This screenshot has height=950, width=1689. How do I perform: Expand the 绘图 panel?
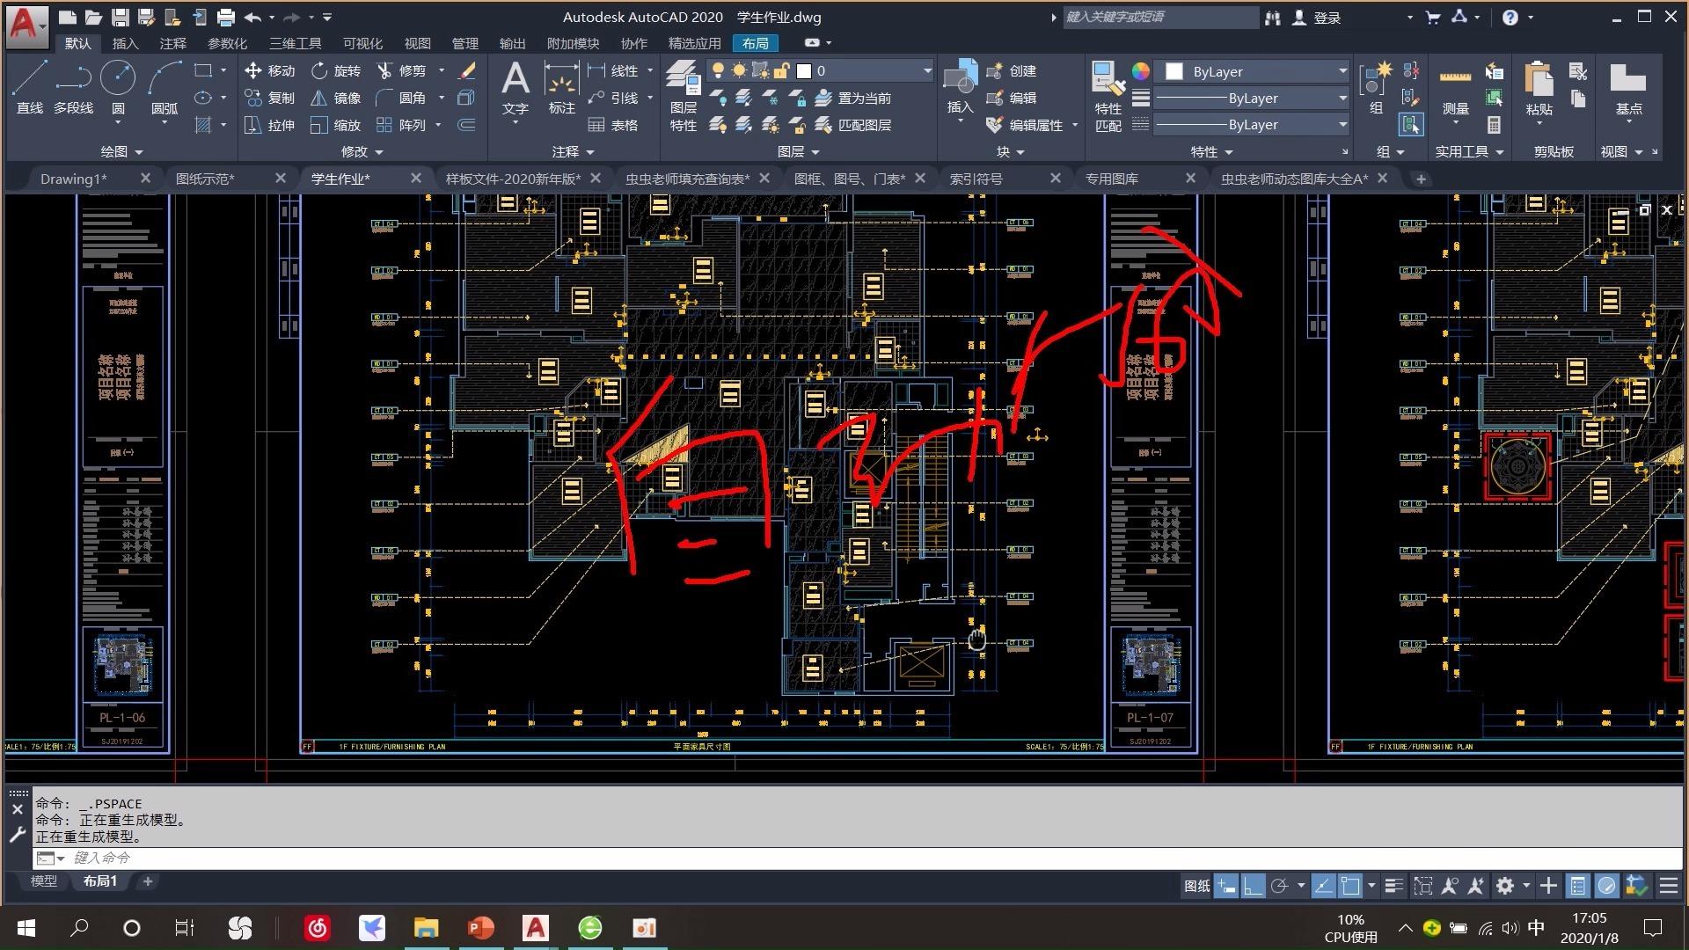pos(121,151)
